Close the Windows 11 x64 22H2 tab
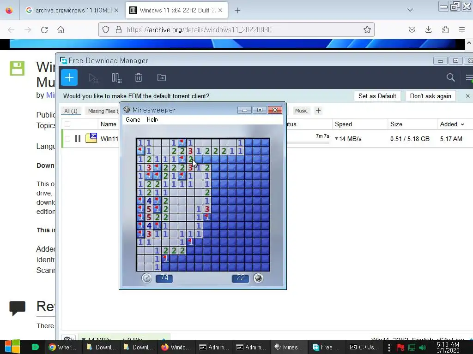 220,10
